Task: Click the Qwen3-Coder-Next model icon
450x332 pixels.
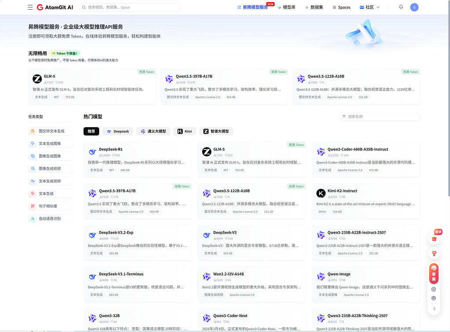Action: click(207, 318)
